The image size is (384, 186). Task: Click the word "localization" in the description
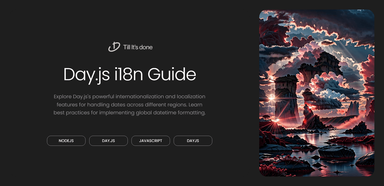[191, 96]
